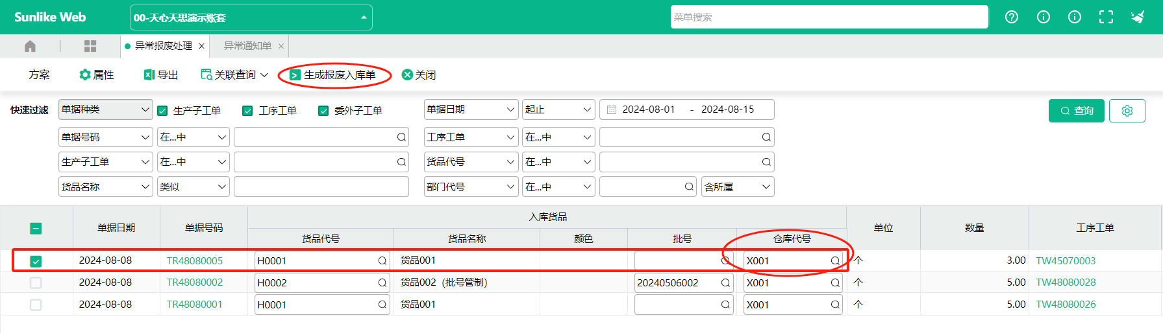The height and width of the screenshot is (333, 1163).
Task: Click lookup icon in 货品代号 filter input
Action: click(x=766, y=162)
